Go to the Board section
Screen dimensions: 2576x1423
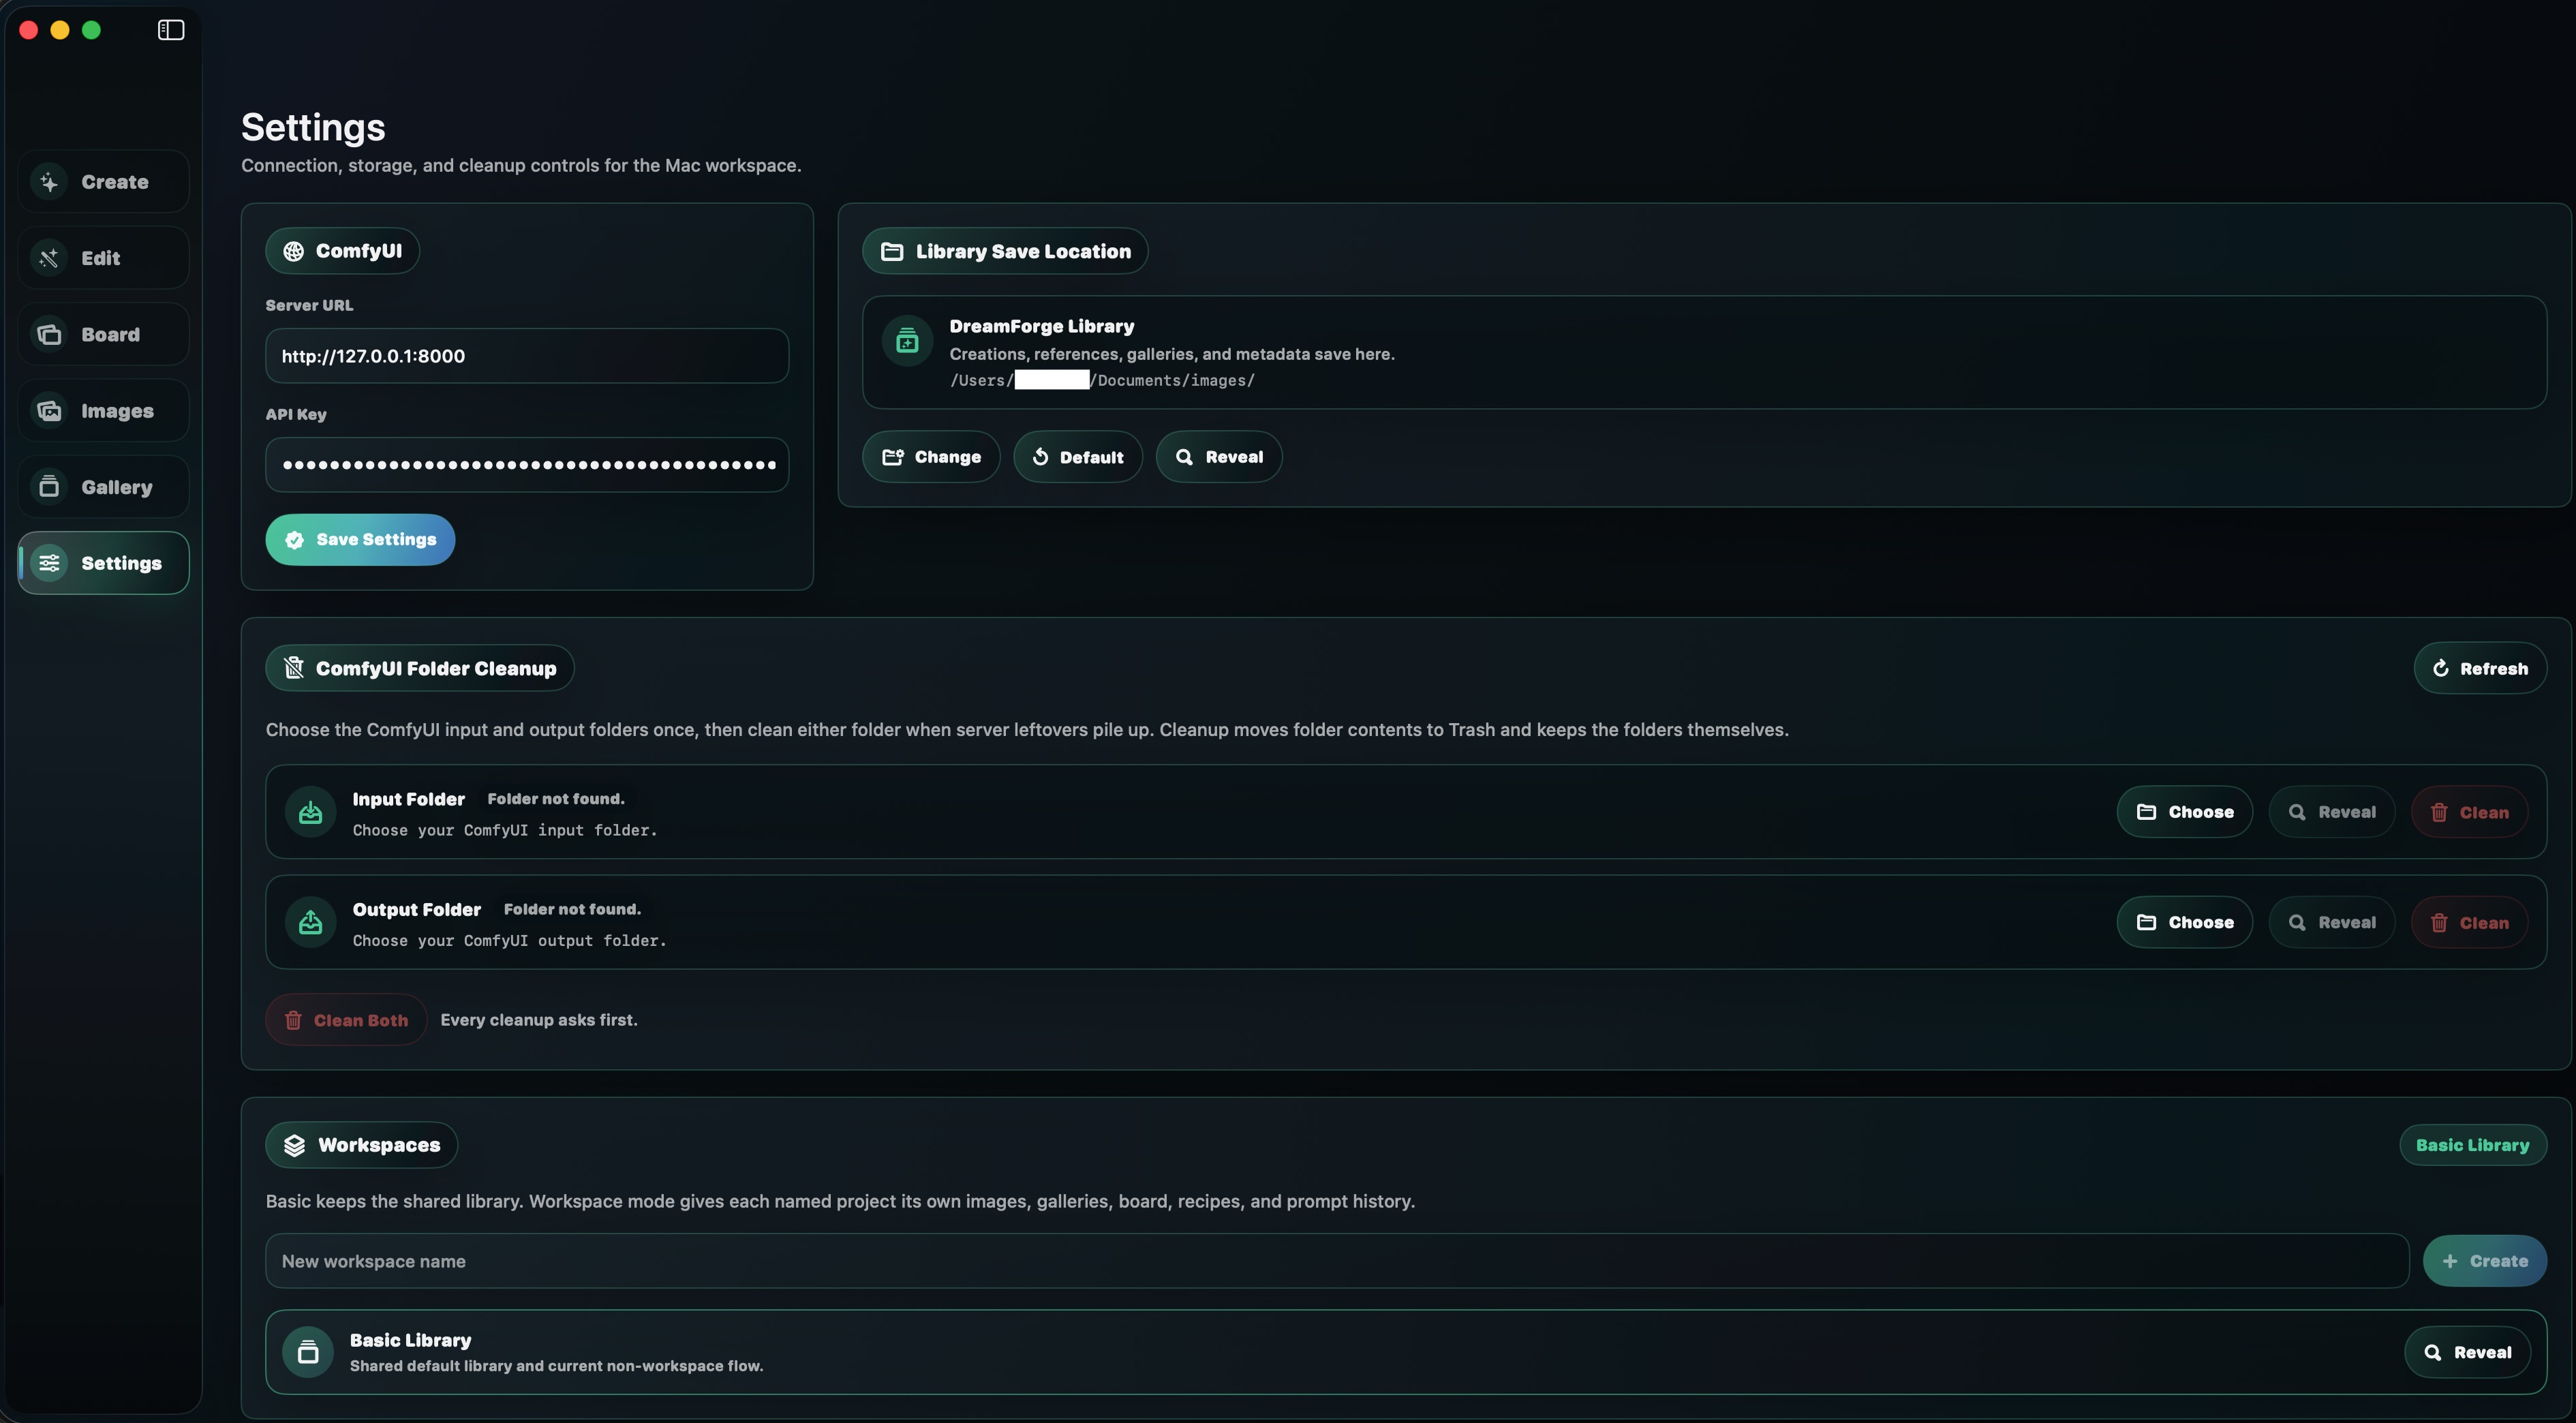[103, 334]
